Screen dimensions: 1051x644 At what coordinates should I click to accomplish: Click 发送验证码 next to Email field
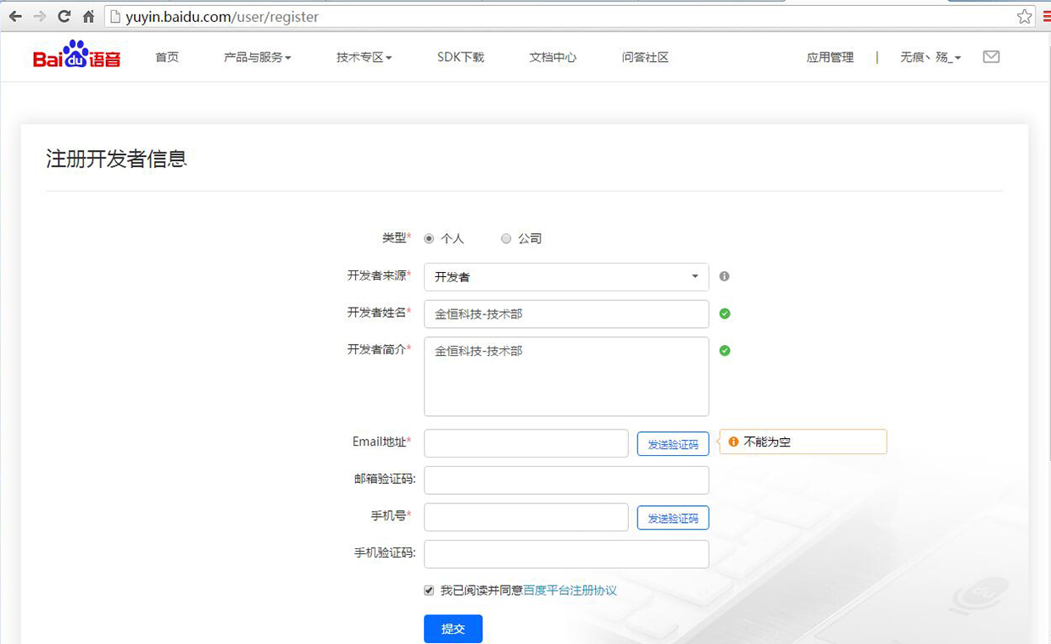(673, 444)
